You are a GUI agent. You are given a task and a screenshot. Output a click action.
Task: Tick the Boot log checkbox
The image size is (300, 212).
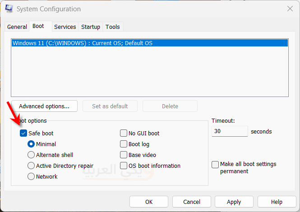click(124, 144)
